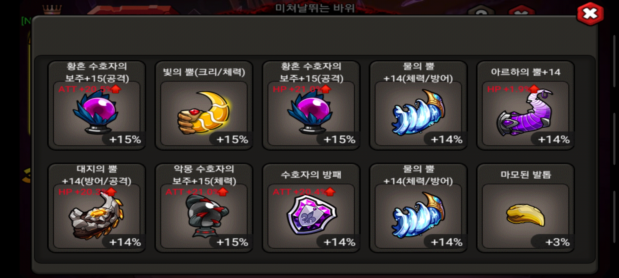Tap the top-row 물의 뿔 water horn
This screenshot has height=278, width=619.
[418, 113]
